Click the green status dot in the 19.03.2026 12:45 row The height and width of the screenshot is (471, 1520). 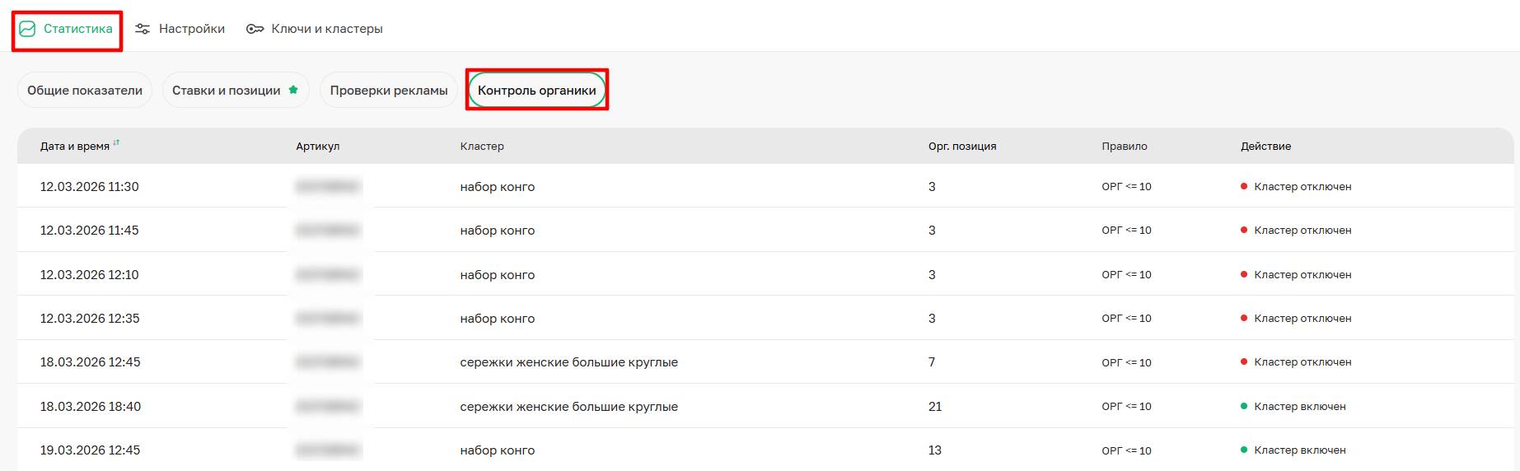(1244, 450)
